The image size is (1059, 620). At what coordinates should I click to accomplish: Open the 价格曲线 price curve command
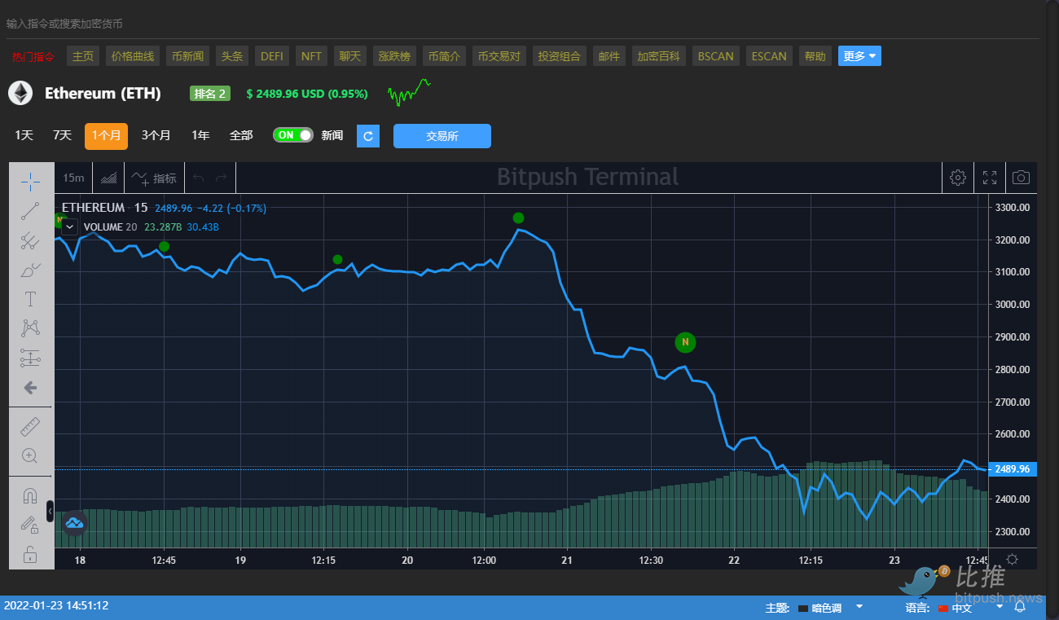(133, 56)
